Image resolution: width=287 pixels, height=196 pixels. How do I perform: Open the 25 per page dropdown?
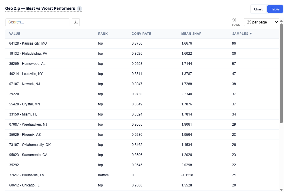tap(261, 22)
